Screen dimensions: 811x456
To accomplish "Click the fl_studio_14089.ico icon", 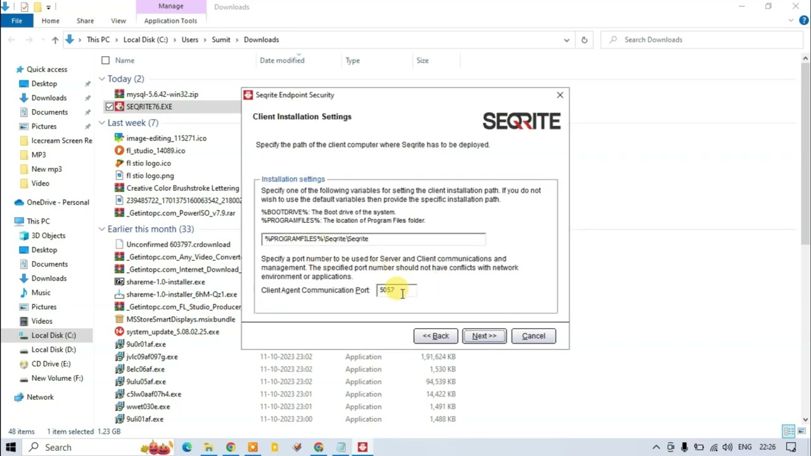I will click(119, 151).
